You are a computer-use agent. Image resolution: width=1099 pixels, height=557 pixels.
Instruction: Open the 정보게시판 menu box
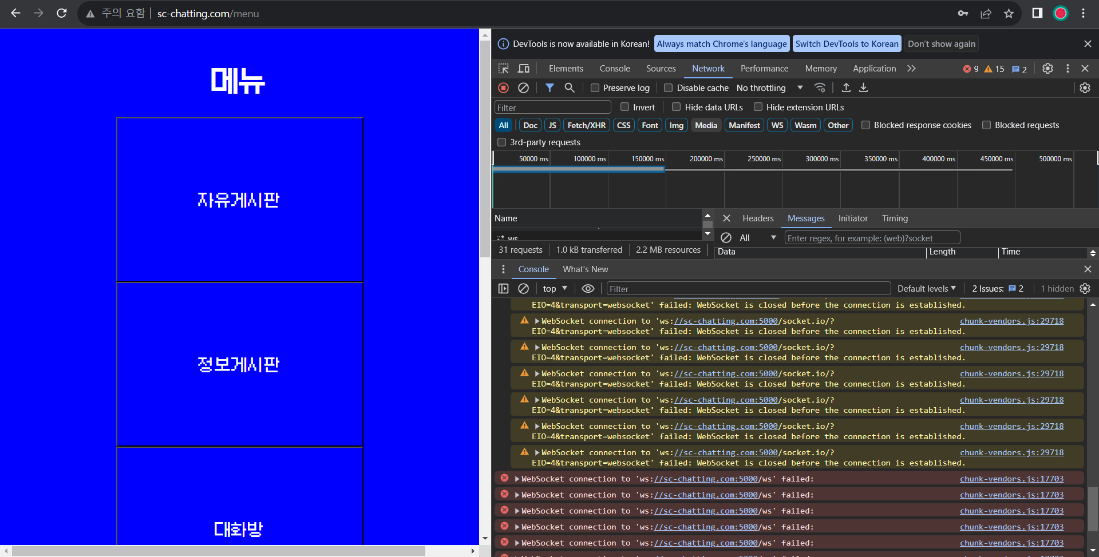point(239,365)
